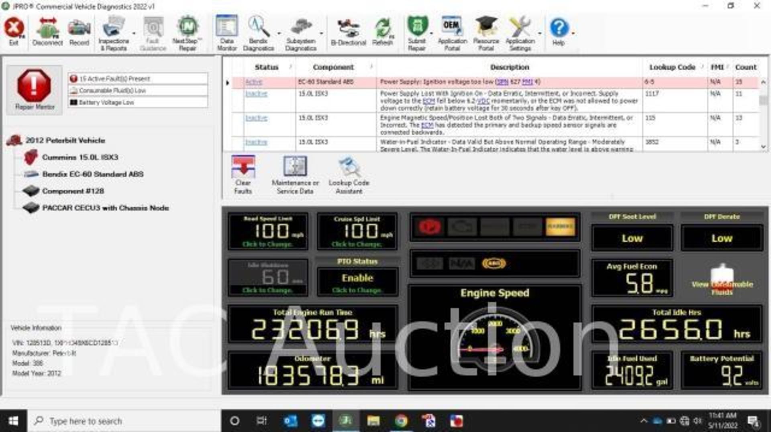This screenshot has height=432, width=771.
Task: Open Bendix Diagnostics dropdown arrow
Action: pyautogui.click(x=279, y=34)
